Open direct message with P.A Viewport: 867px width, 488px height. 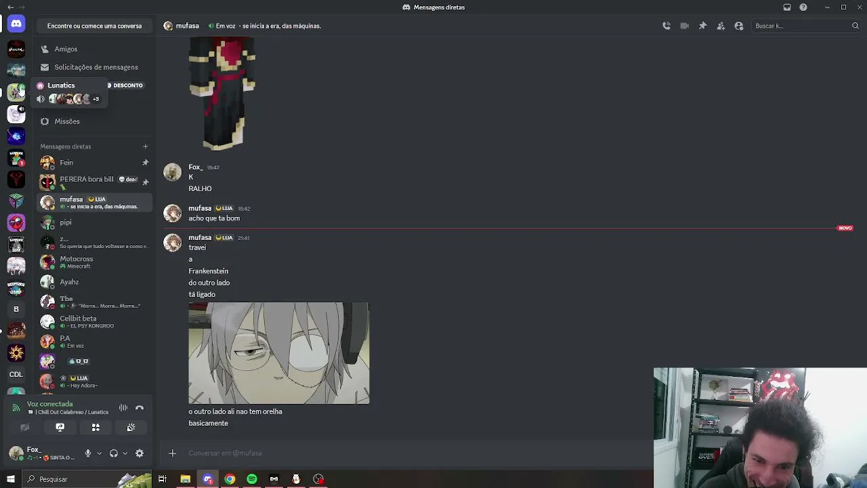click(x=94, y=341)
